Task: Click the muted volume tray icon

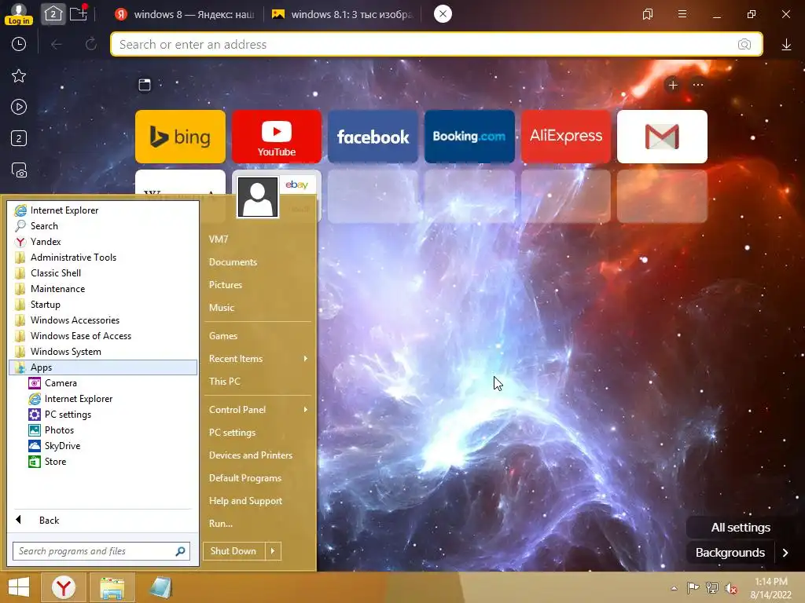Action: [x=730, y=587]
